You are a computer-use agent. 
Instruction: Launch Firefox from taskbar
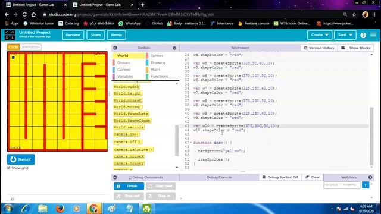(x=60, y=209)
